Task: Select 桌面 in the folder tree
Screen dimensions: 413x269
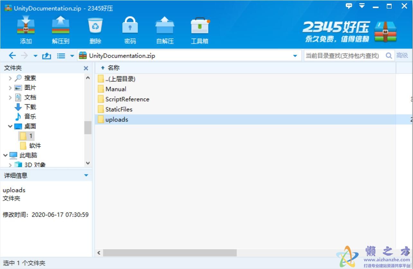Action: [30, 126]
